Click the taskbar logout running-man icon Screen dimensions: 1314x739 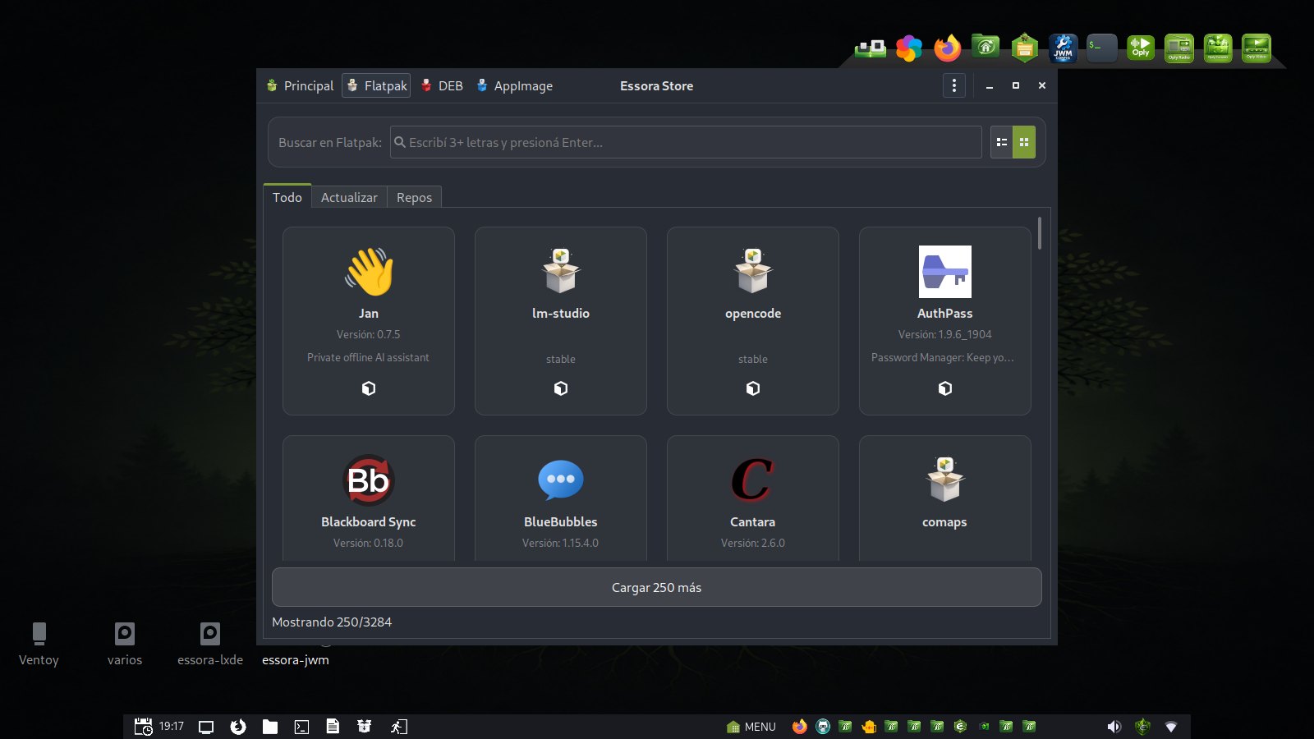[x=398, y=727]
